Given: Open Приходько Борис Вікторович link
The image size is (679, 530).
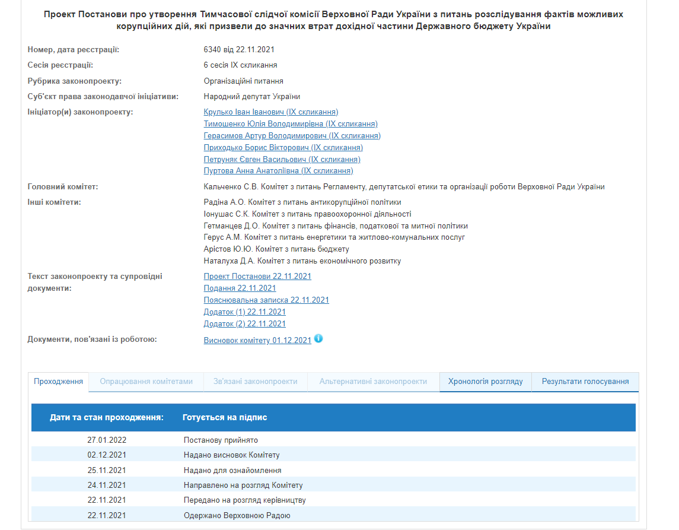Looking at the screenshot, I should click(x=283, y=147).
